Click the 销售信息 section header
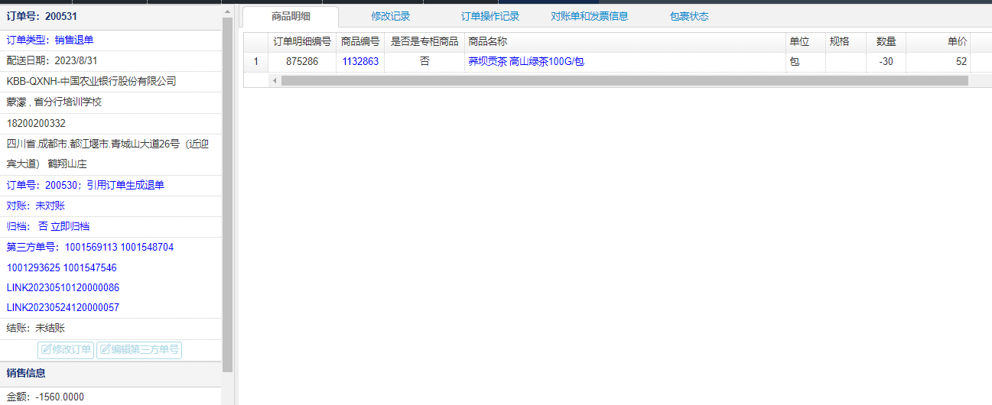992x405 pixels. tap(111, 374)
